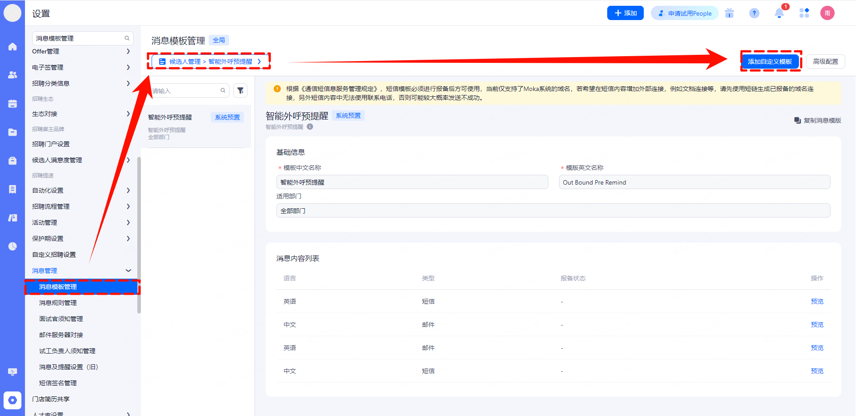
Task: Expand the 招聘分类信息 menu
Action: (128, 83)
